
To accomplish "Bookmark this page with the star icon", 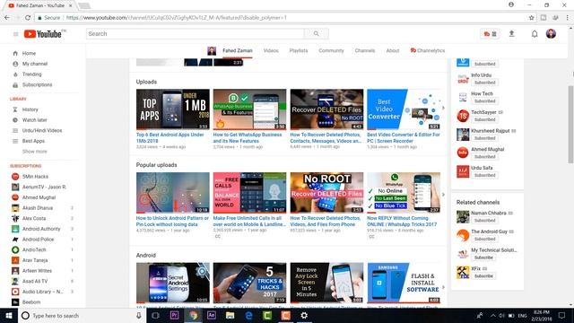I will coord(532,18).
